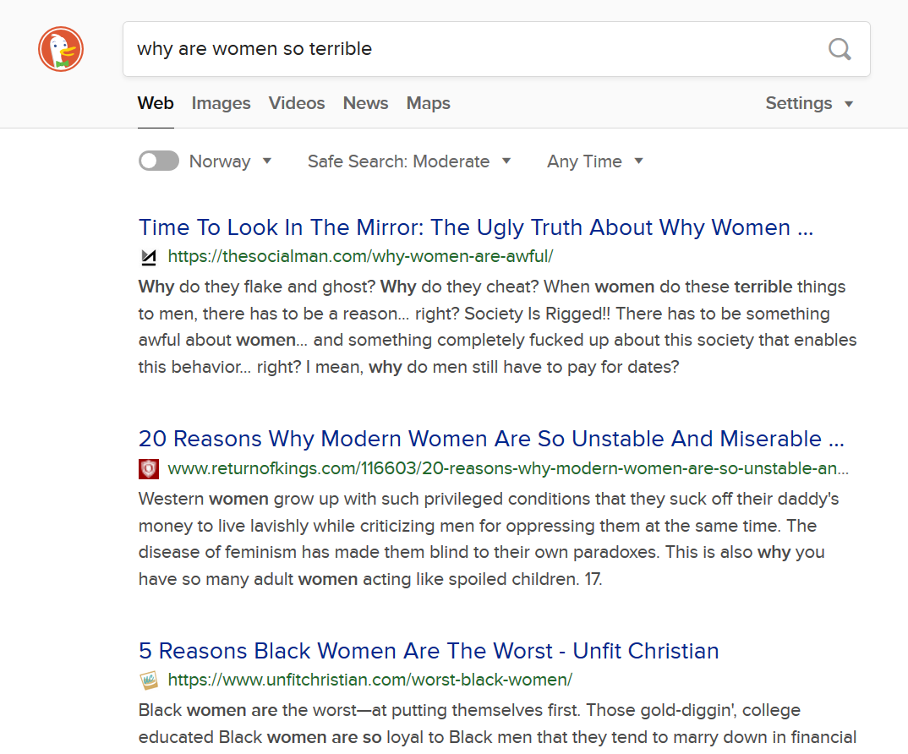Open Safe Search: Moderate dropdown
The image size is (908, 754).
pyautogui.click(x=409, y=161)
